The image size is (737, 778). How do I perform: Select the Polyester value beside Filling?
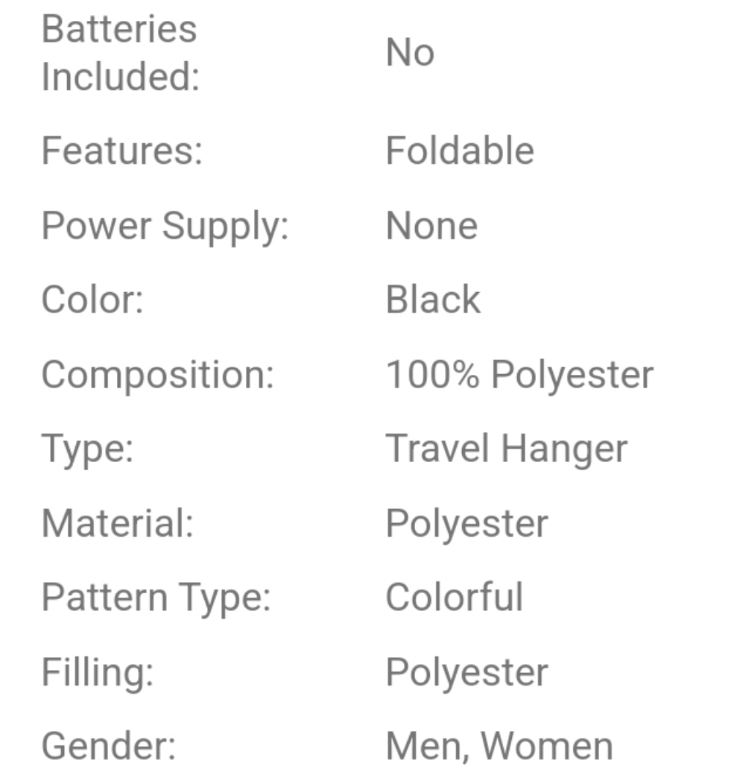pos(466,672)
